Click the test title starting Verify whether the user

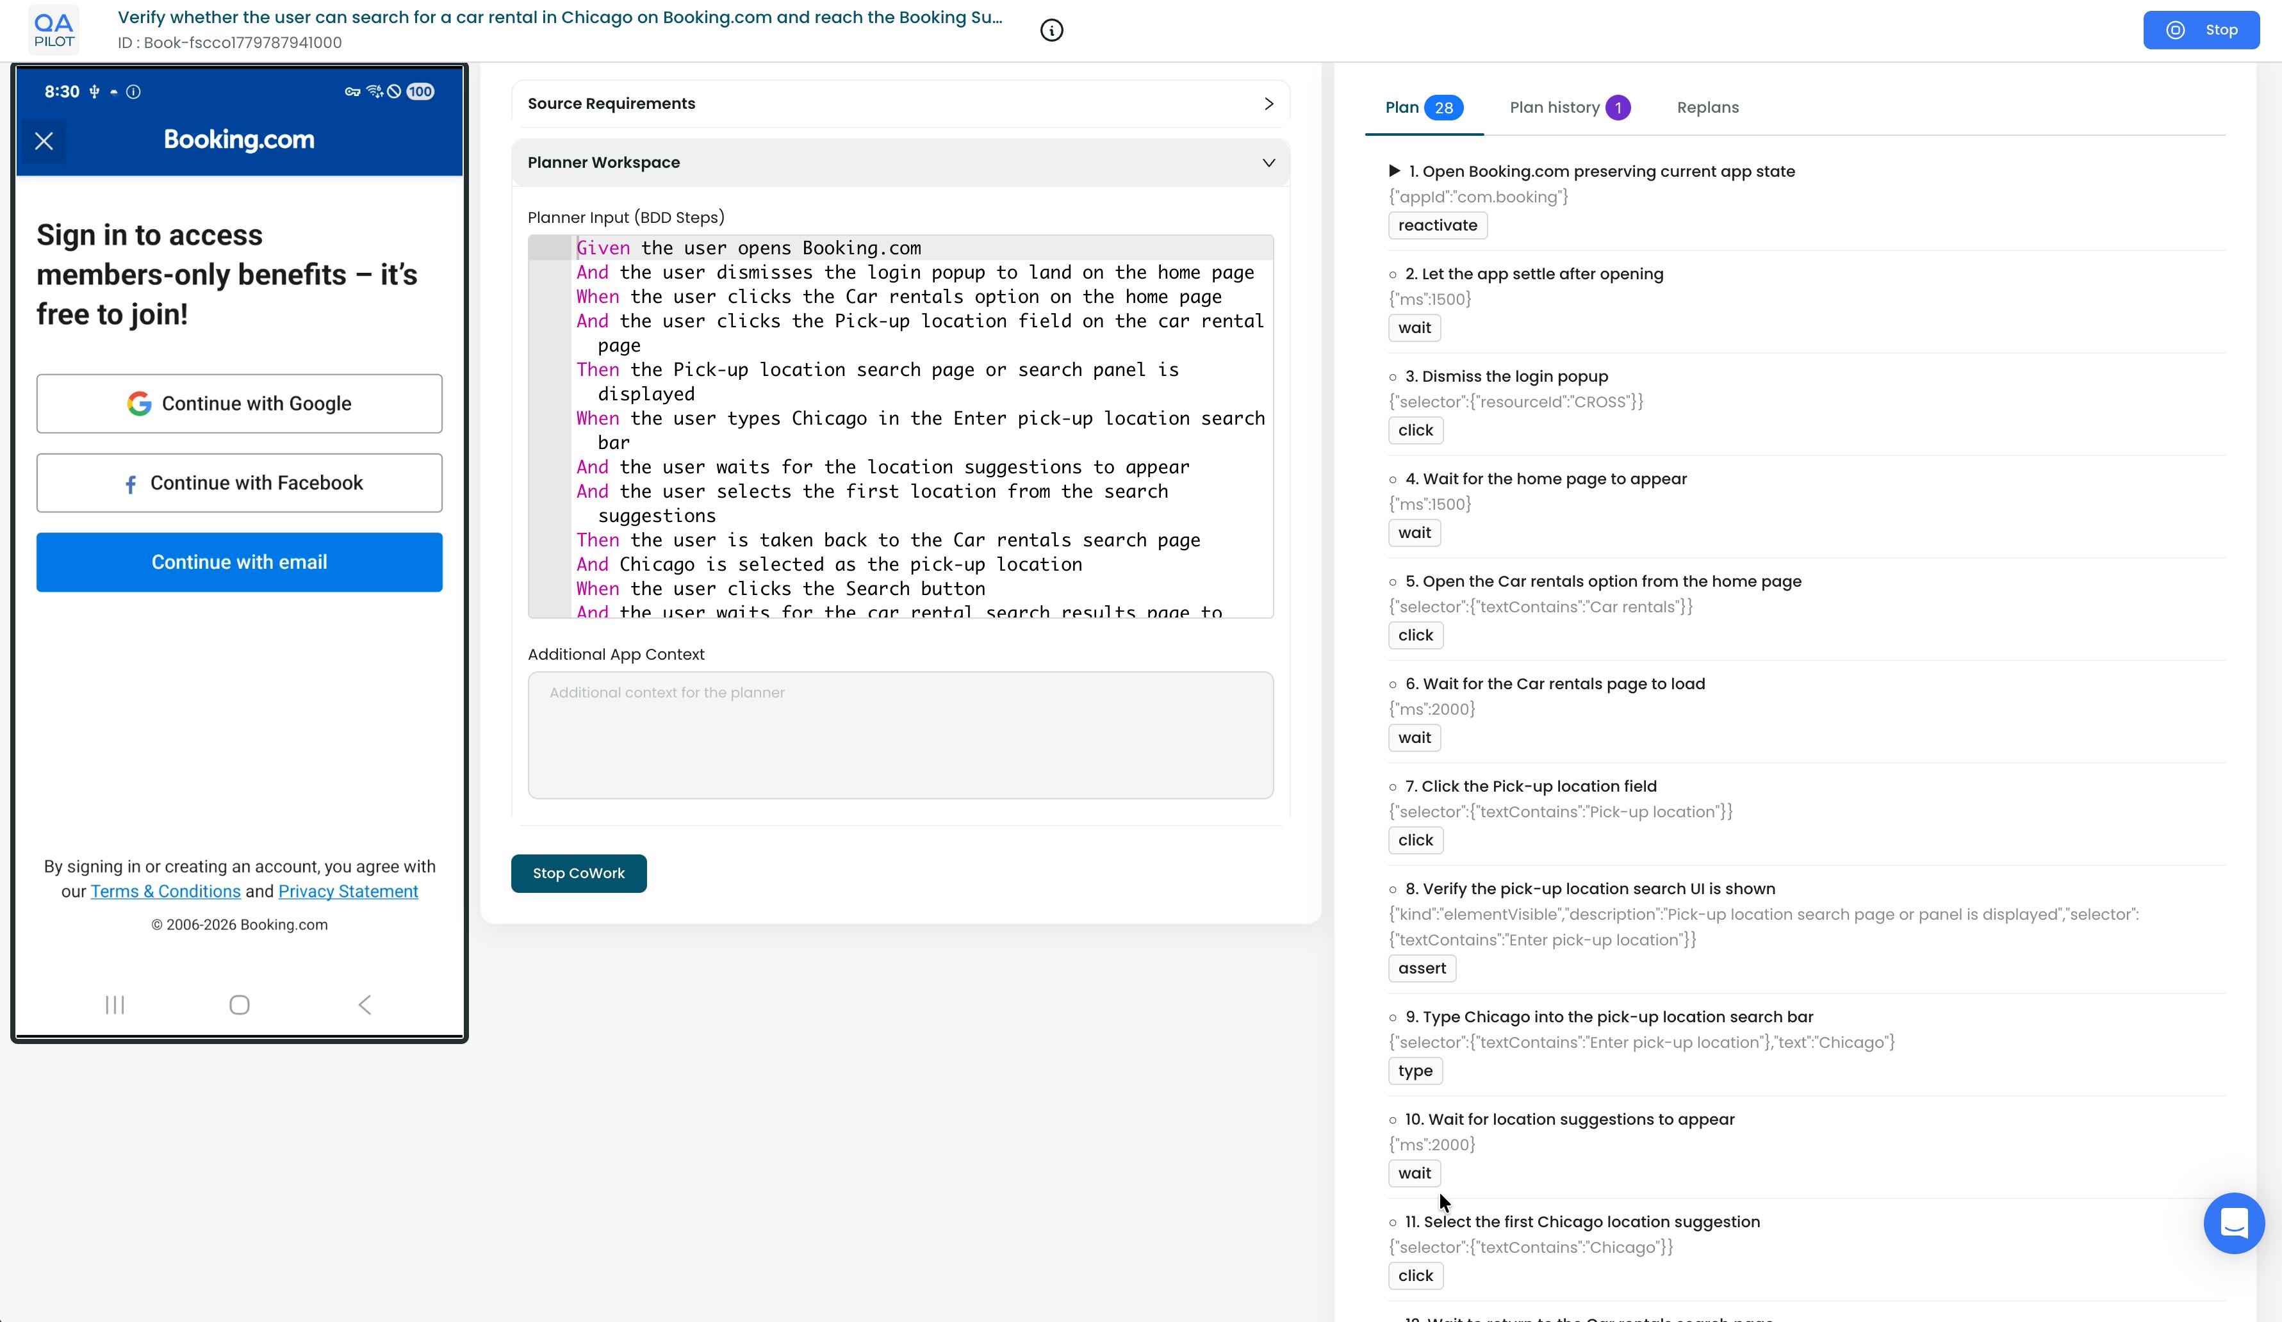click(x=560, y=17)
